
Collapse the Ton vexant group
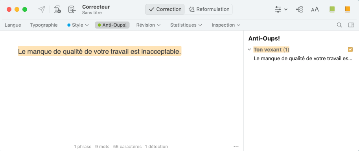pyautogui.click(x=250, y=49)
